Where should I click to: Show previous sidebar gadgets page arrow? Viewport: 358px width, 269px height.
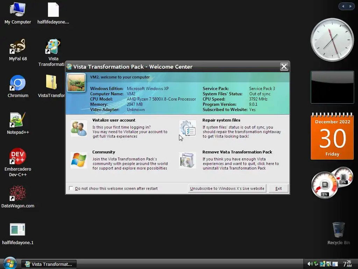click(343, 6)
